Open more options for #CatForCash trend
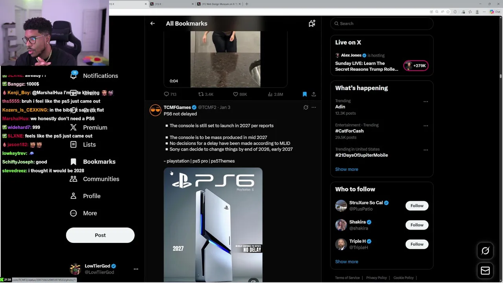503x283 pixels. (426, 126)
